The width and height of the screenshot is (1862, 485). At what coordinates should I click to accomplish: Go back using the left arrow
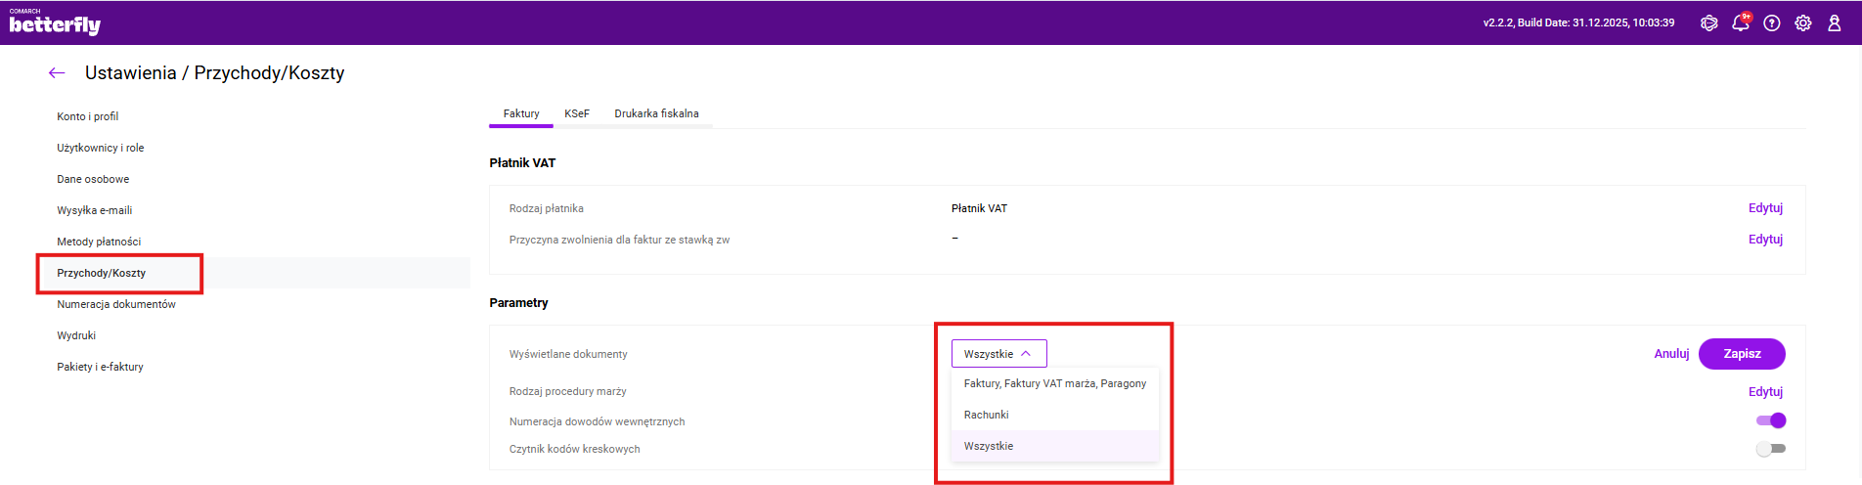(x=57, y=72)
